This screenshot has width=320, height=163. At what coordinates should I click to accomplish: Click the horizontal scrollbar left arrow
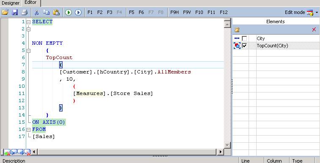click(x=34, y=152)
